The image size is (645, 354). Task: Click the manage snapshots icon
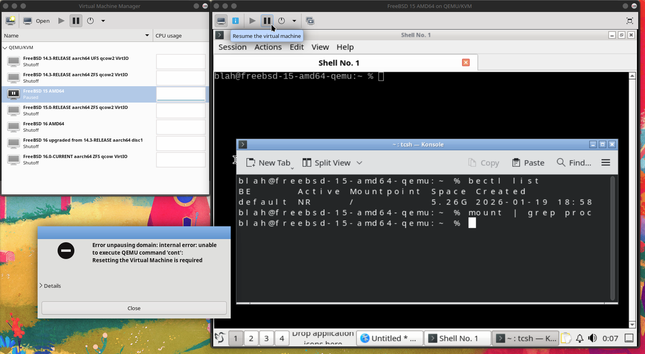(x=310, y=21)
